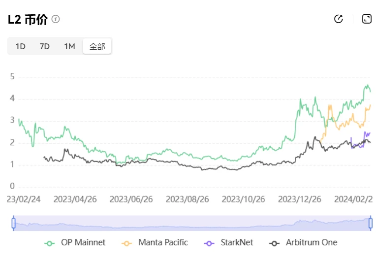Select the 全部 time range tab
This screenshot has height=260, width=376.
97,46
